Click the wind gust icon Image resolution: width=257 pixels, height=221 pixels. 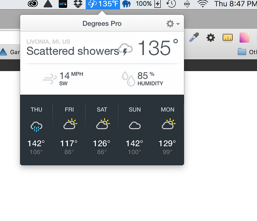50,79
